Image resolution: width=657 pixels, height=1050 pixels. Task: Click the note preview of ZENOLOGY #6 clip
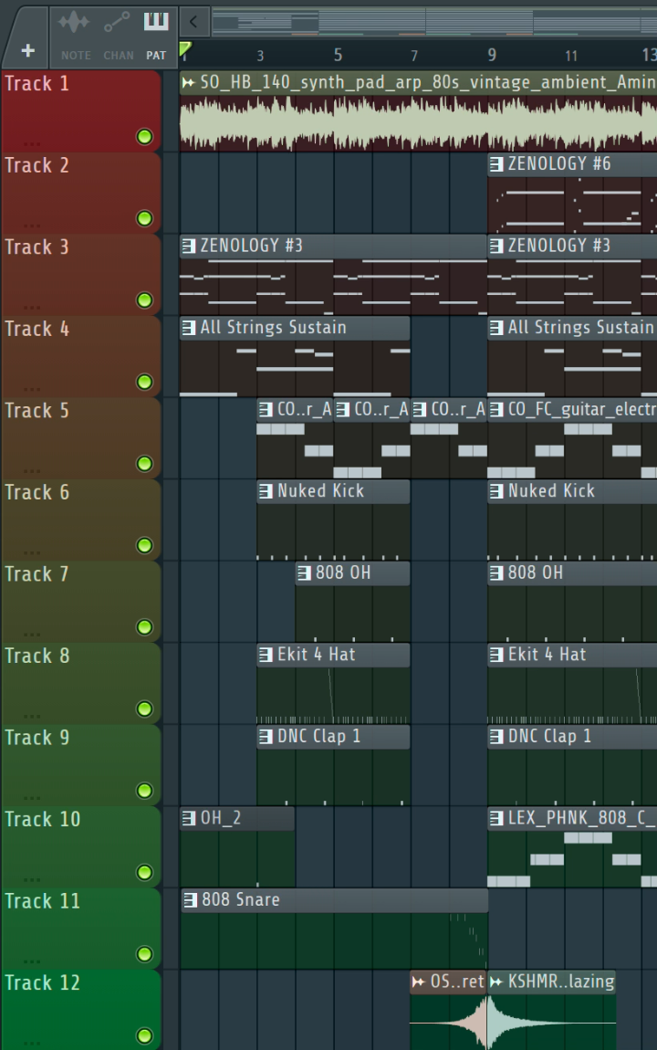[x=573, y=205]
